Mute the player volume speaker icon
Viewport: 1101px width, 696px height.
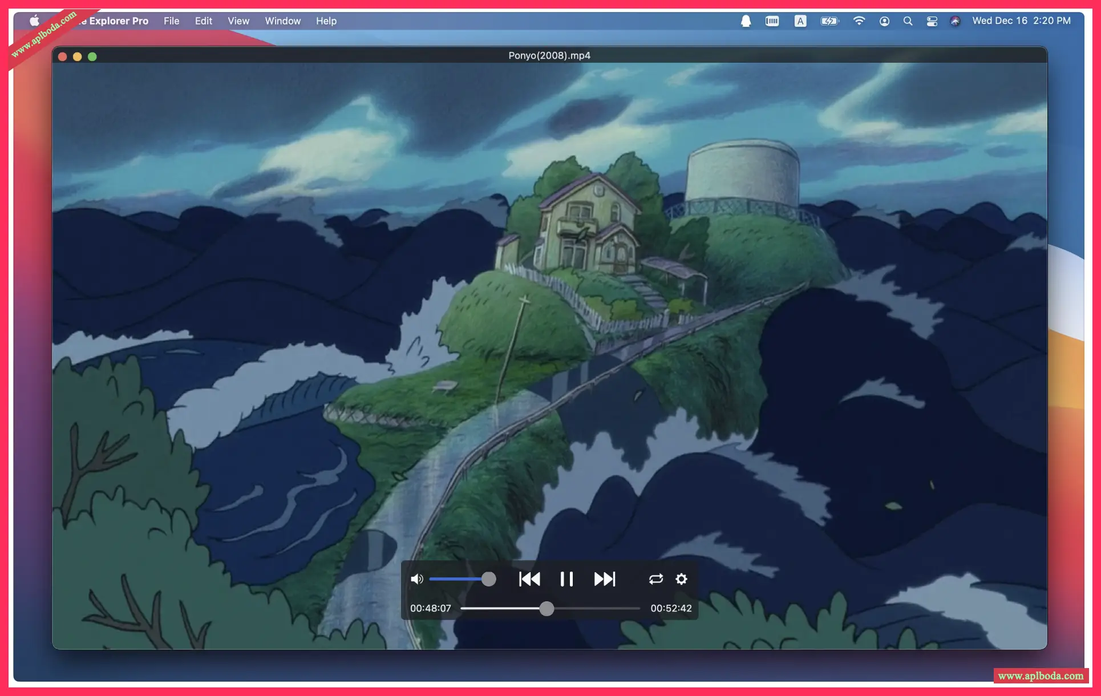tap(417, 579)
